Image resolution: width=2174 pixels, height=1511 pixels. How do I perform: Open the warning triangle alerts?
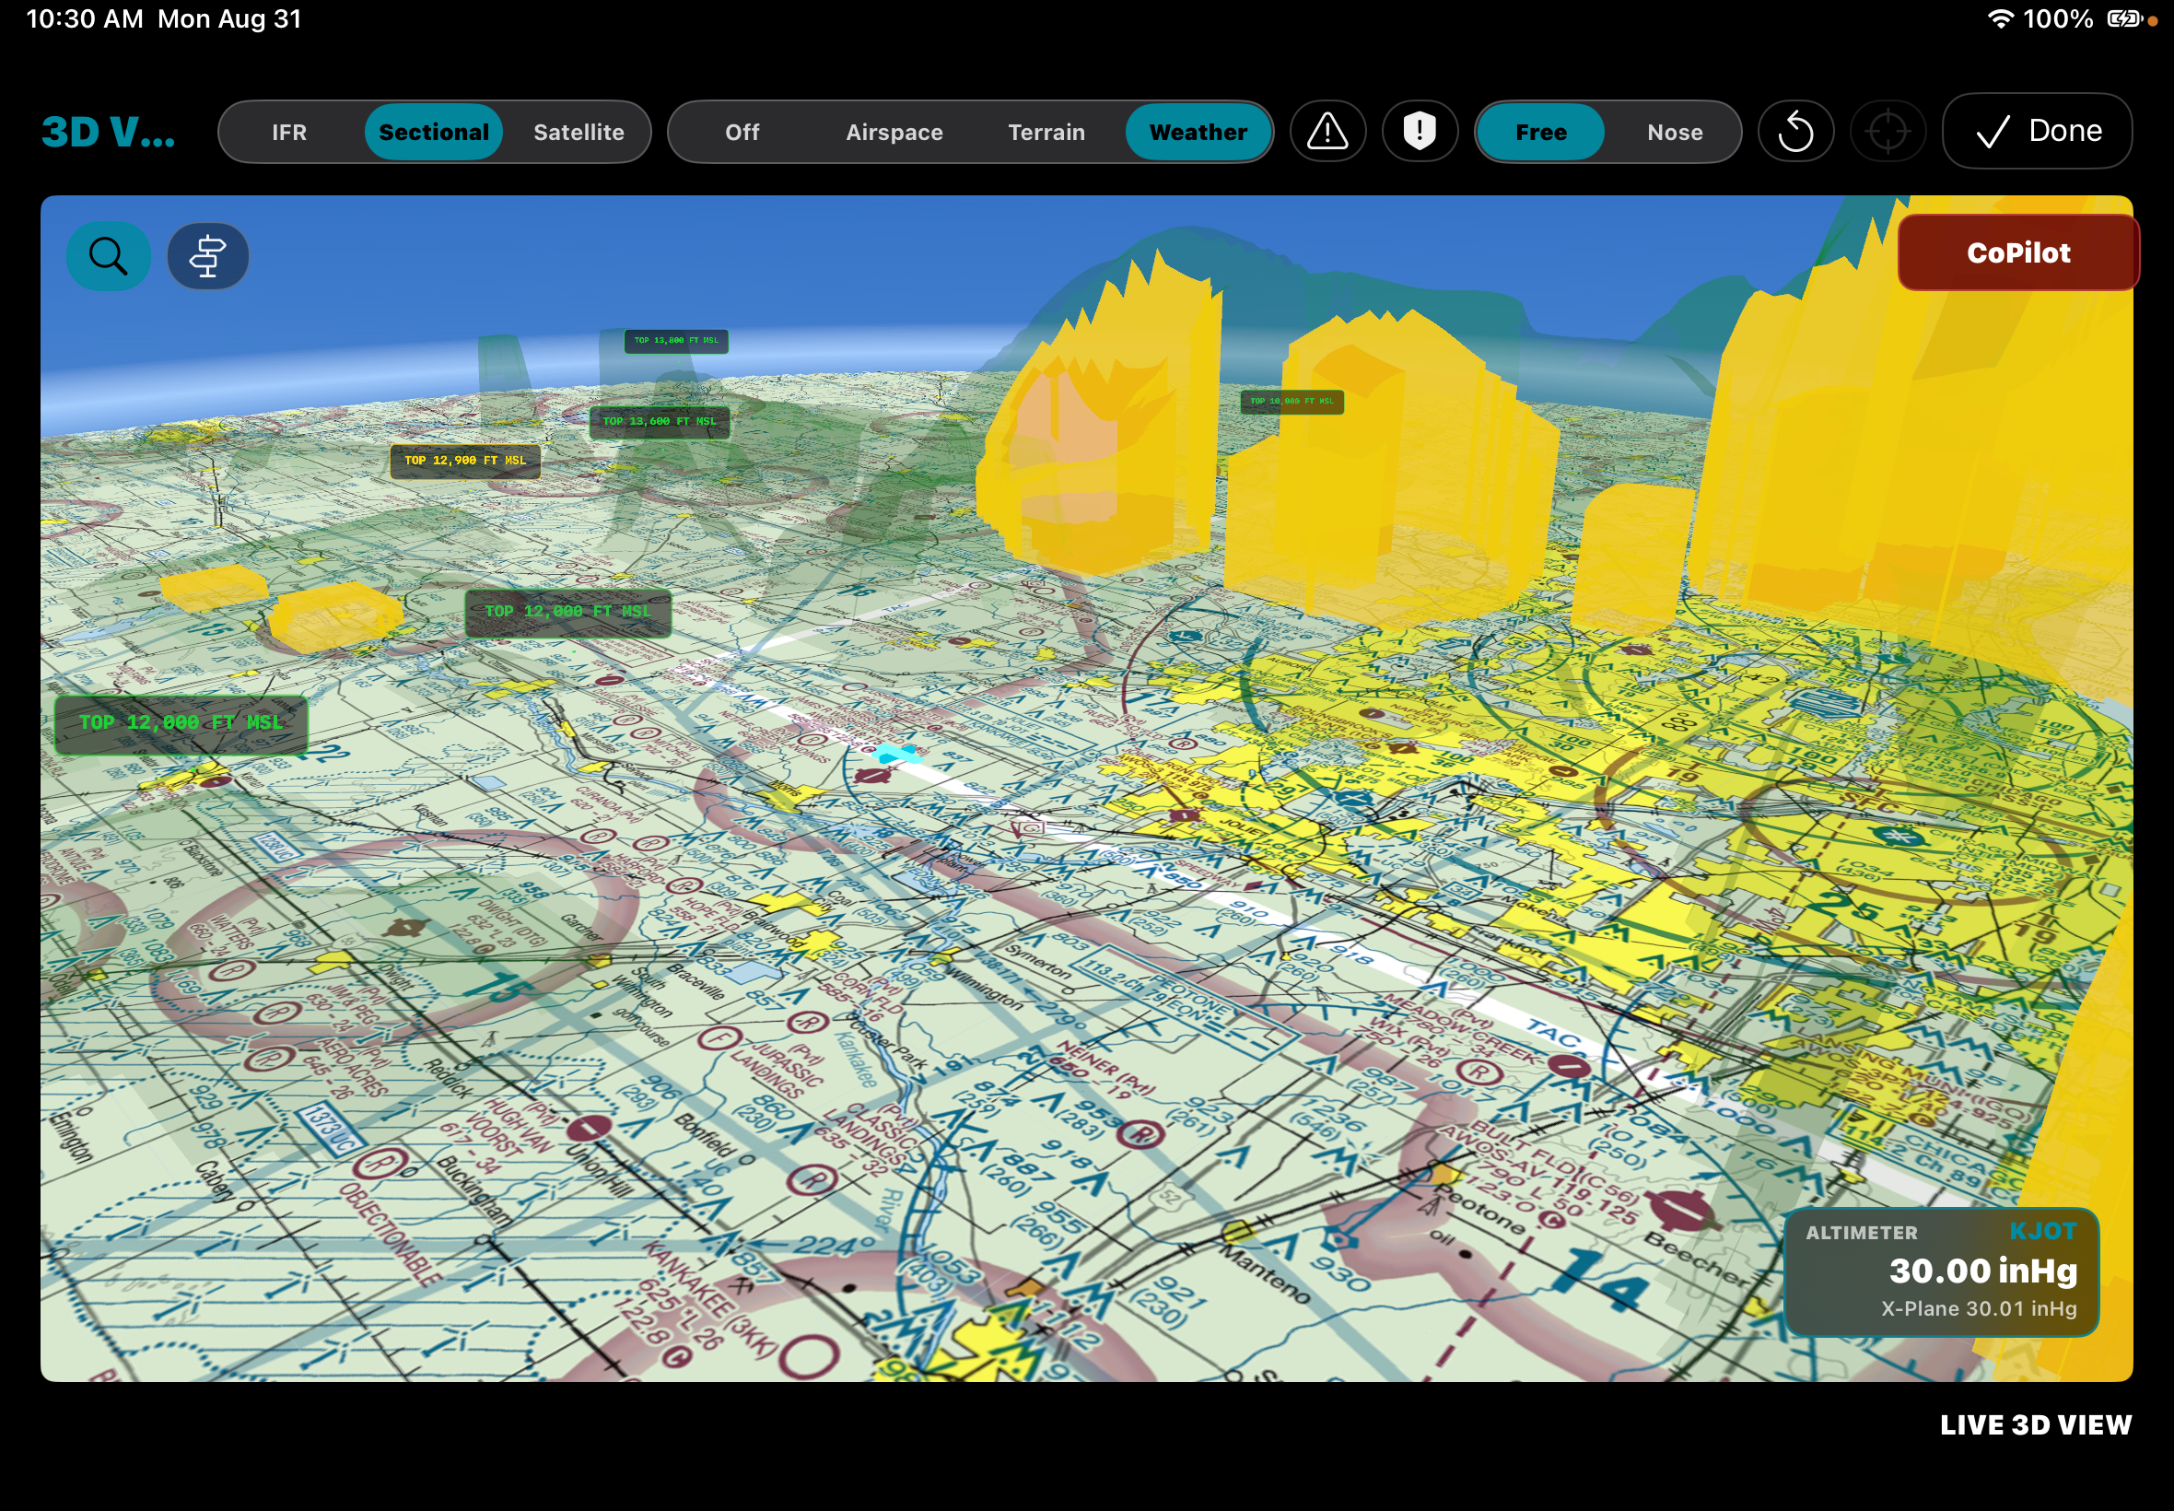click(1327, 132)
